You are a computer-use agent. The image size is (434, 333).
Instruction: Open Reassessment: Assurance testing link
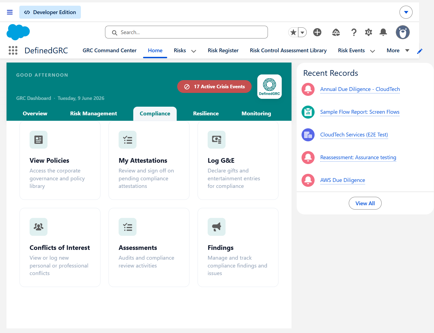point(358,157)
